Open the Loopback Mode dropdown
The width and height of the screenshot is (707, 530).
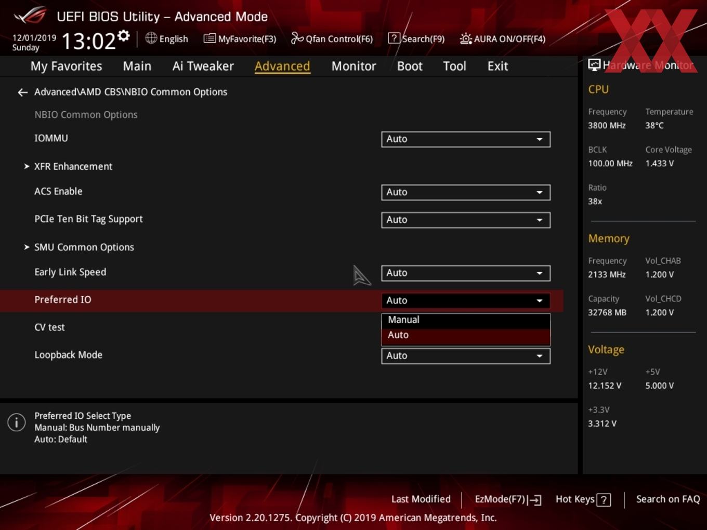466,356
